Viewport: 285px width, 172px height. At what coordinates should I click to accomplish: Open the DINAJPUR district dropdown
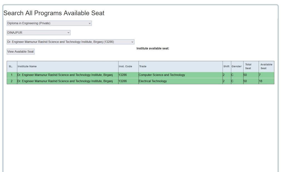point(38,33)
